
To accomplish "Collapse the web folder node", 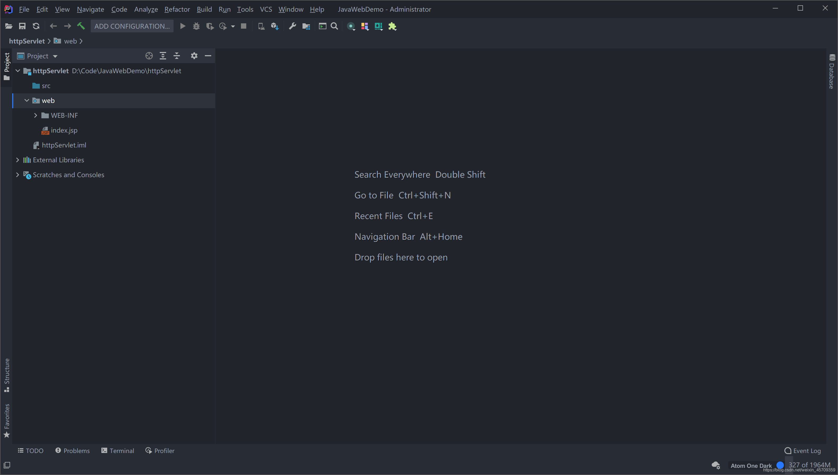I will 27,101.
